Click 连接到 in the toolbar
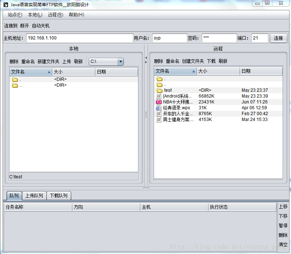 (x=11, y=26)
